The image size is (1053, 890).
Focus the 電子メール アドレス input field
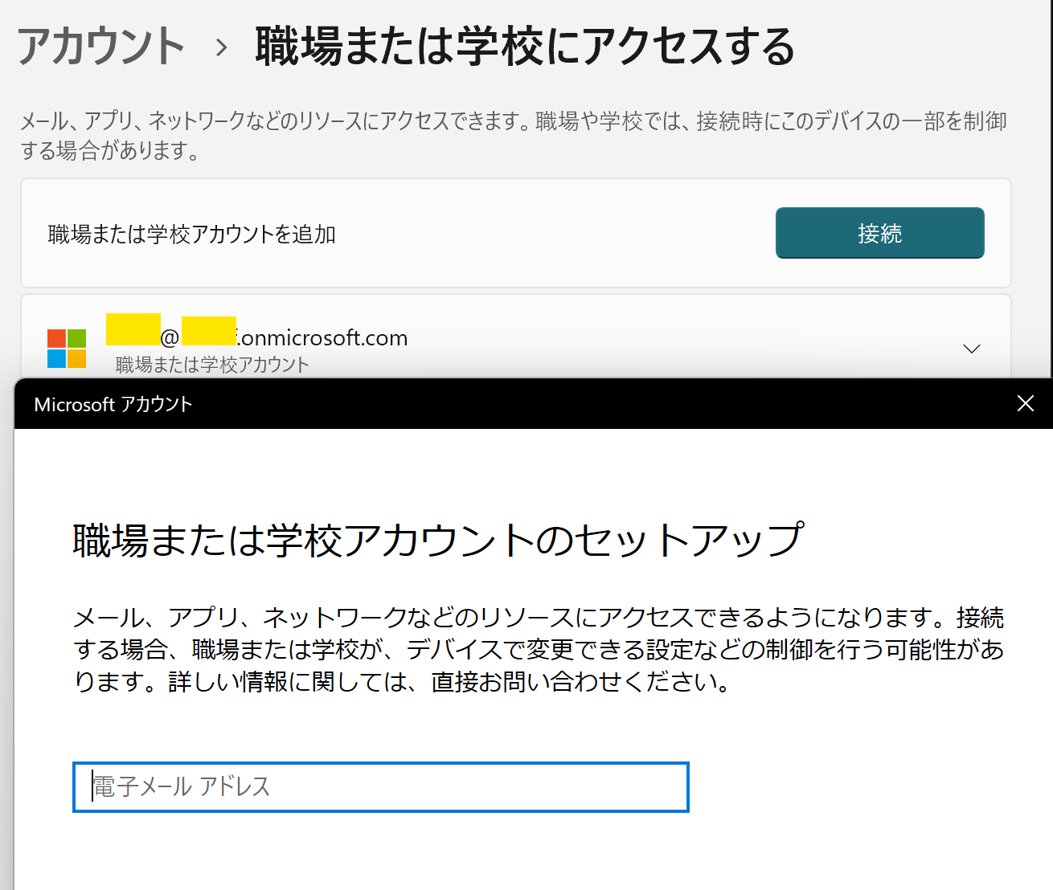[x=380, y=787]
